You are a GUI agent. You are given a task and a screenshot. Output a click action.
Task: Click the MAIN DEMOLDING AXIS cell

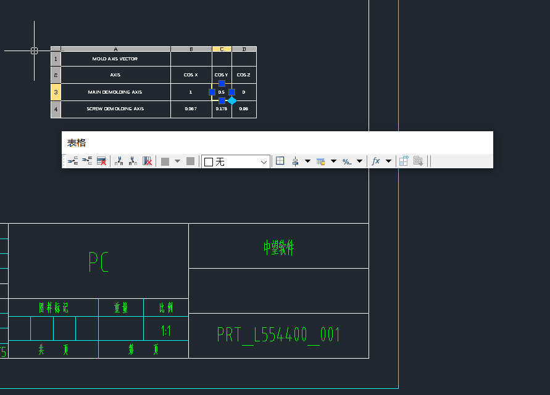click(115, 92)
